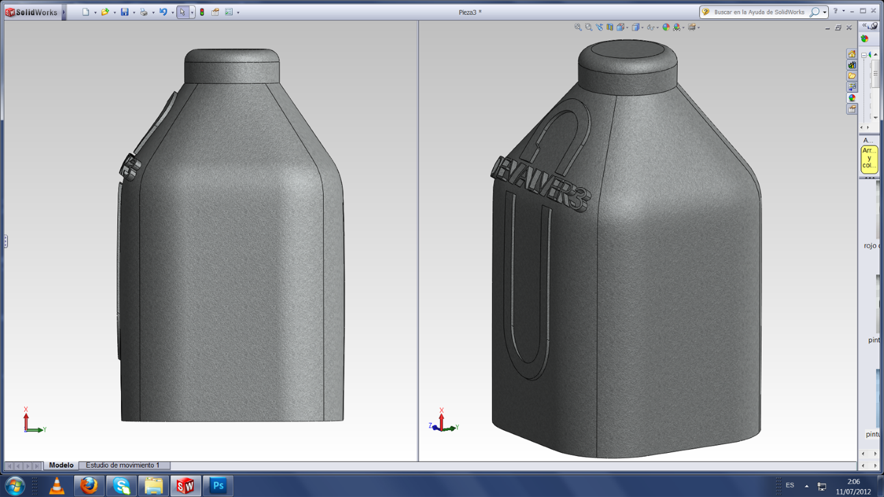Open the Print dropdown arrow
Viewport: 884px width, 497px height.
pos(153,13)
